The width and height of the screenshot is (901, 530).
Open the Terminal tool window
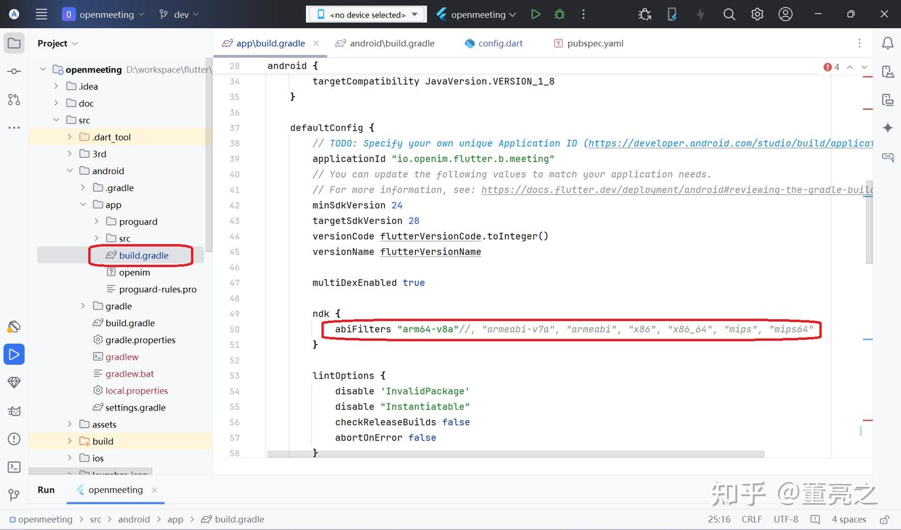tap(14, 467)
